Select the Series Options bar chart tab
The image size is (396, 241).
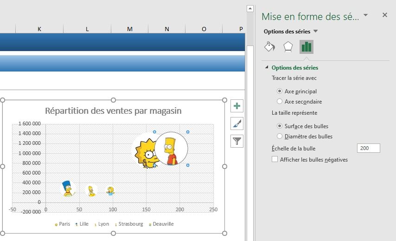click(307, 47)
